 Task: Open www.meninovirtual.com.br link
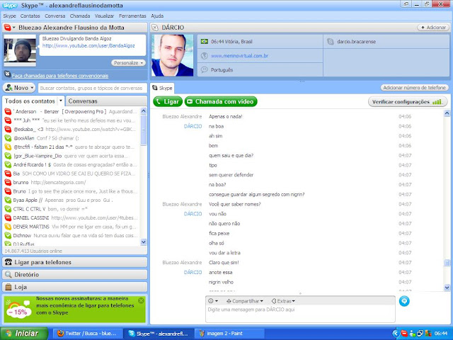coord(239,56)
